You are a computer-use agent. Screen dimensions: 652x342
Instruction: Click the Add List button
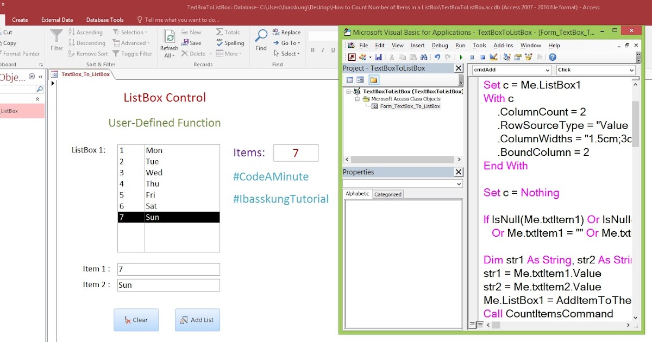coord(197,320)
